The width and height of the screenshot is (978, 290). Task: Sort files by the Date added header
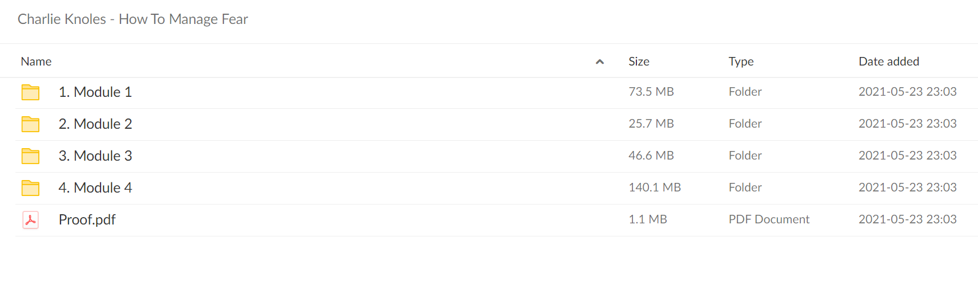889,62
